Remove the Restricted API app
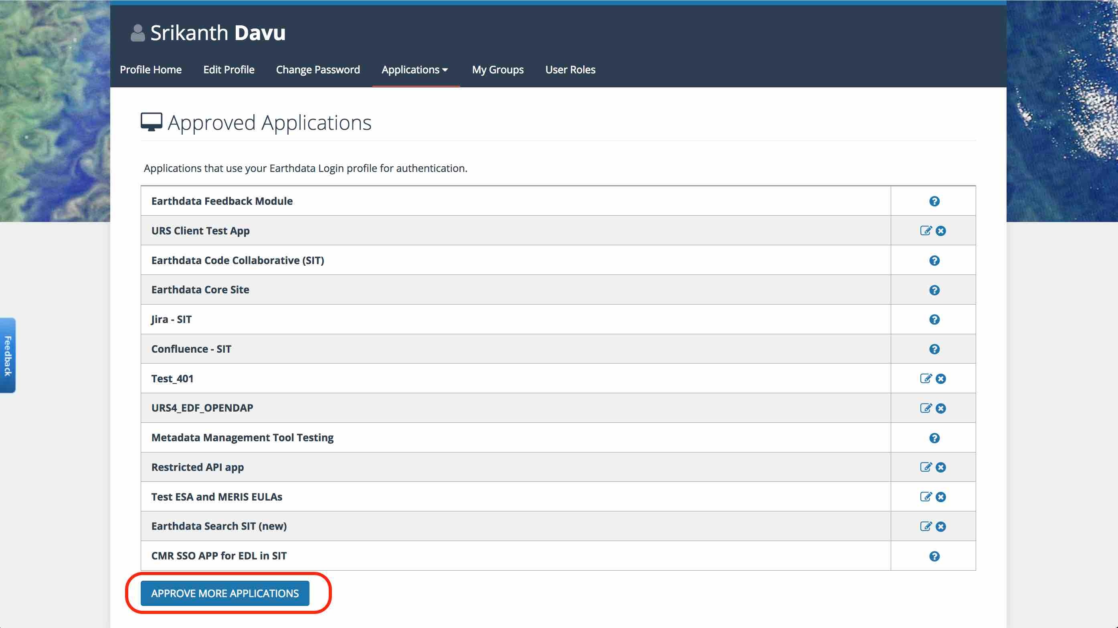Viewport: 1118px width, 628px height. pyautogui.click(x=940, y=467)
